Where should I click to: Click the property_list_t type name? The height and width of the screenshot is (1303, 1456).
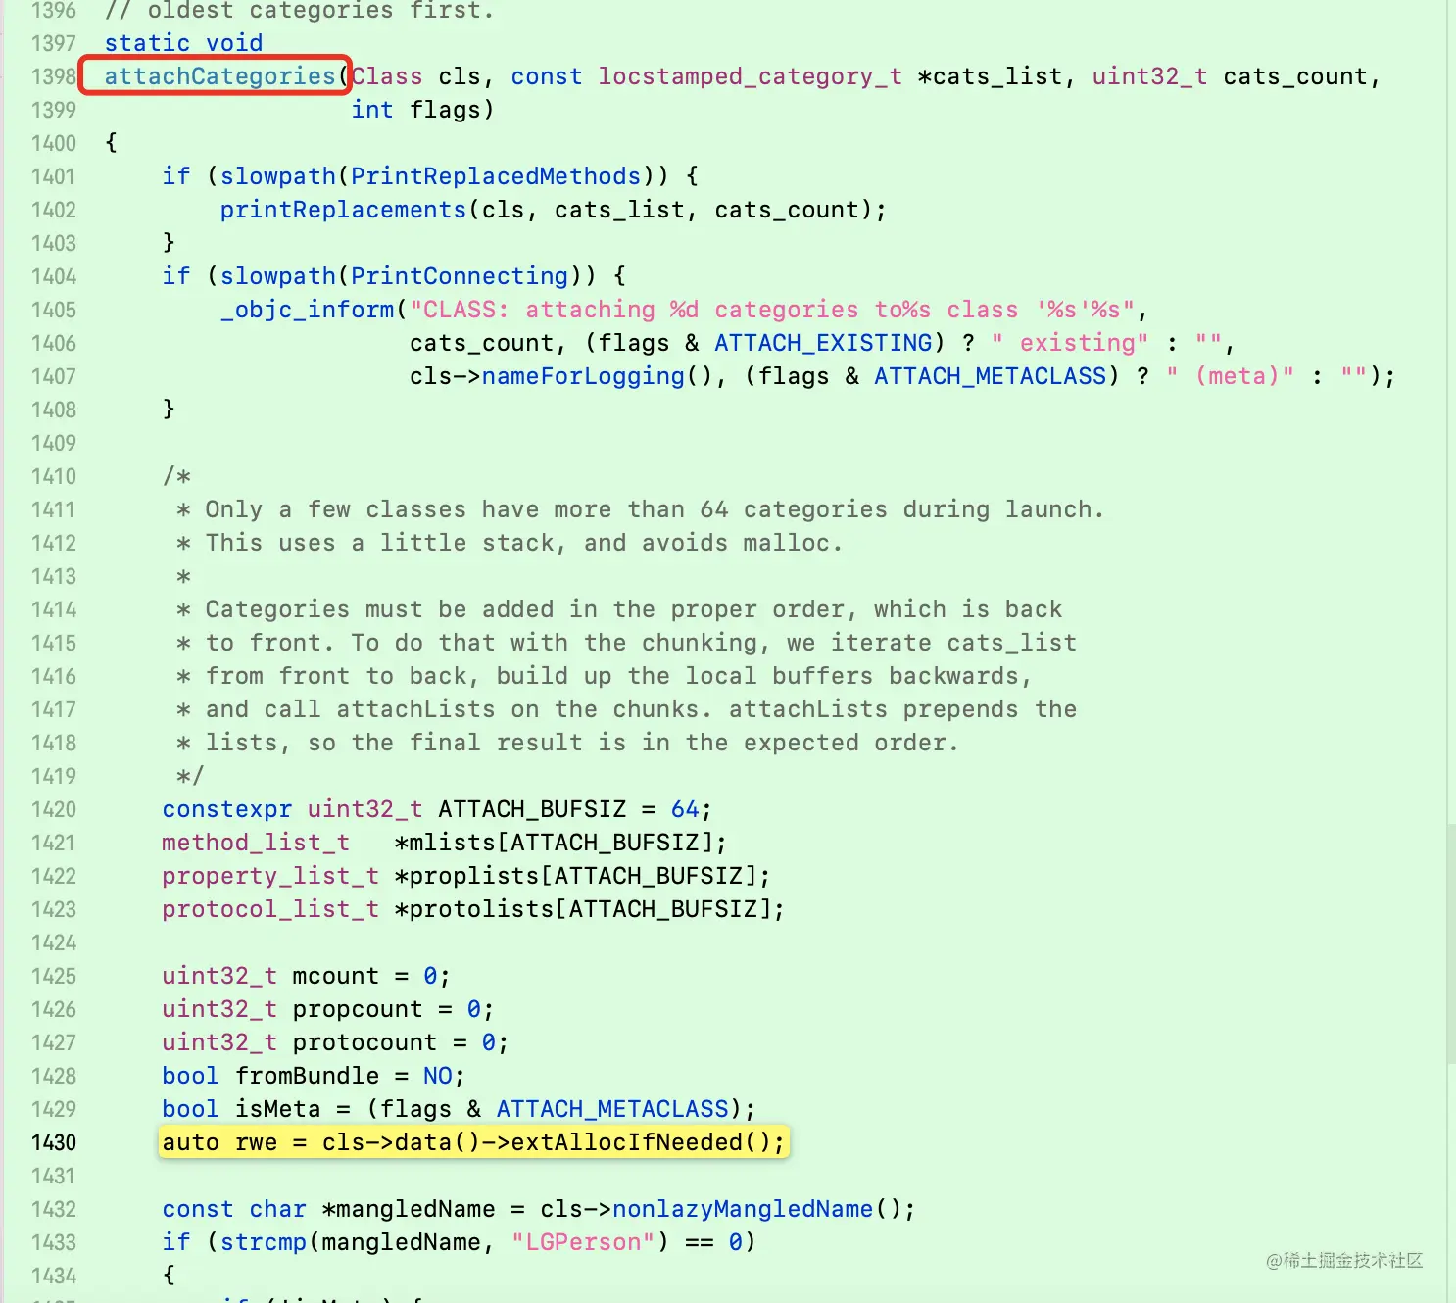(x=270, y=876)
